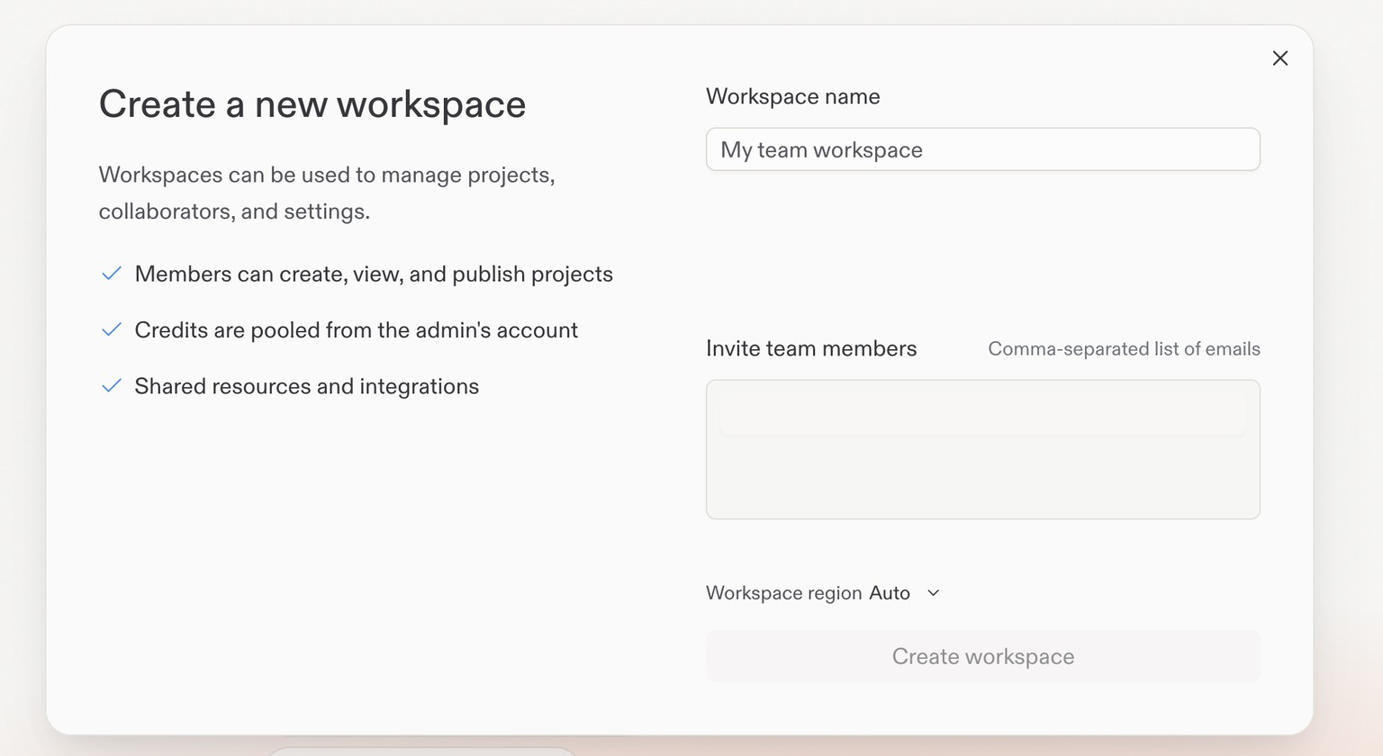This screenshot has width=1383, height=756.
Task: Click the 'Workspace name' label
Action: (793, 96)
